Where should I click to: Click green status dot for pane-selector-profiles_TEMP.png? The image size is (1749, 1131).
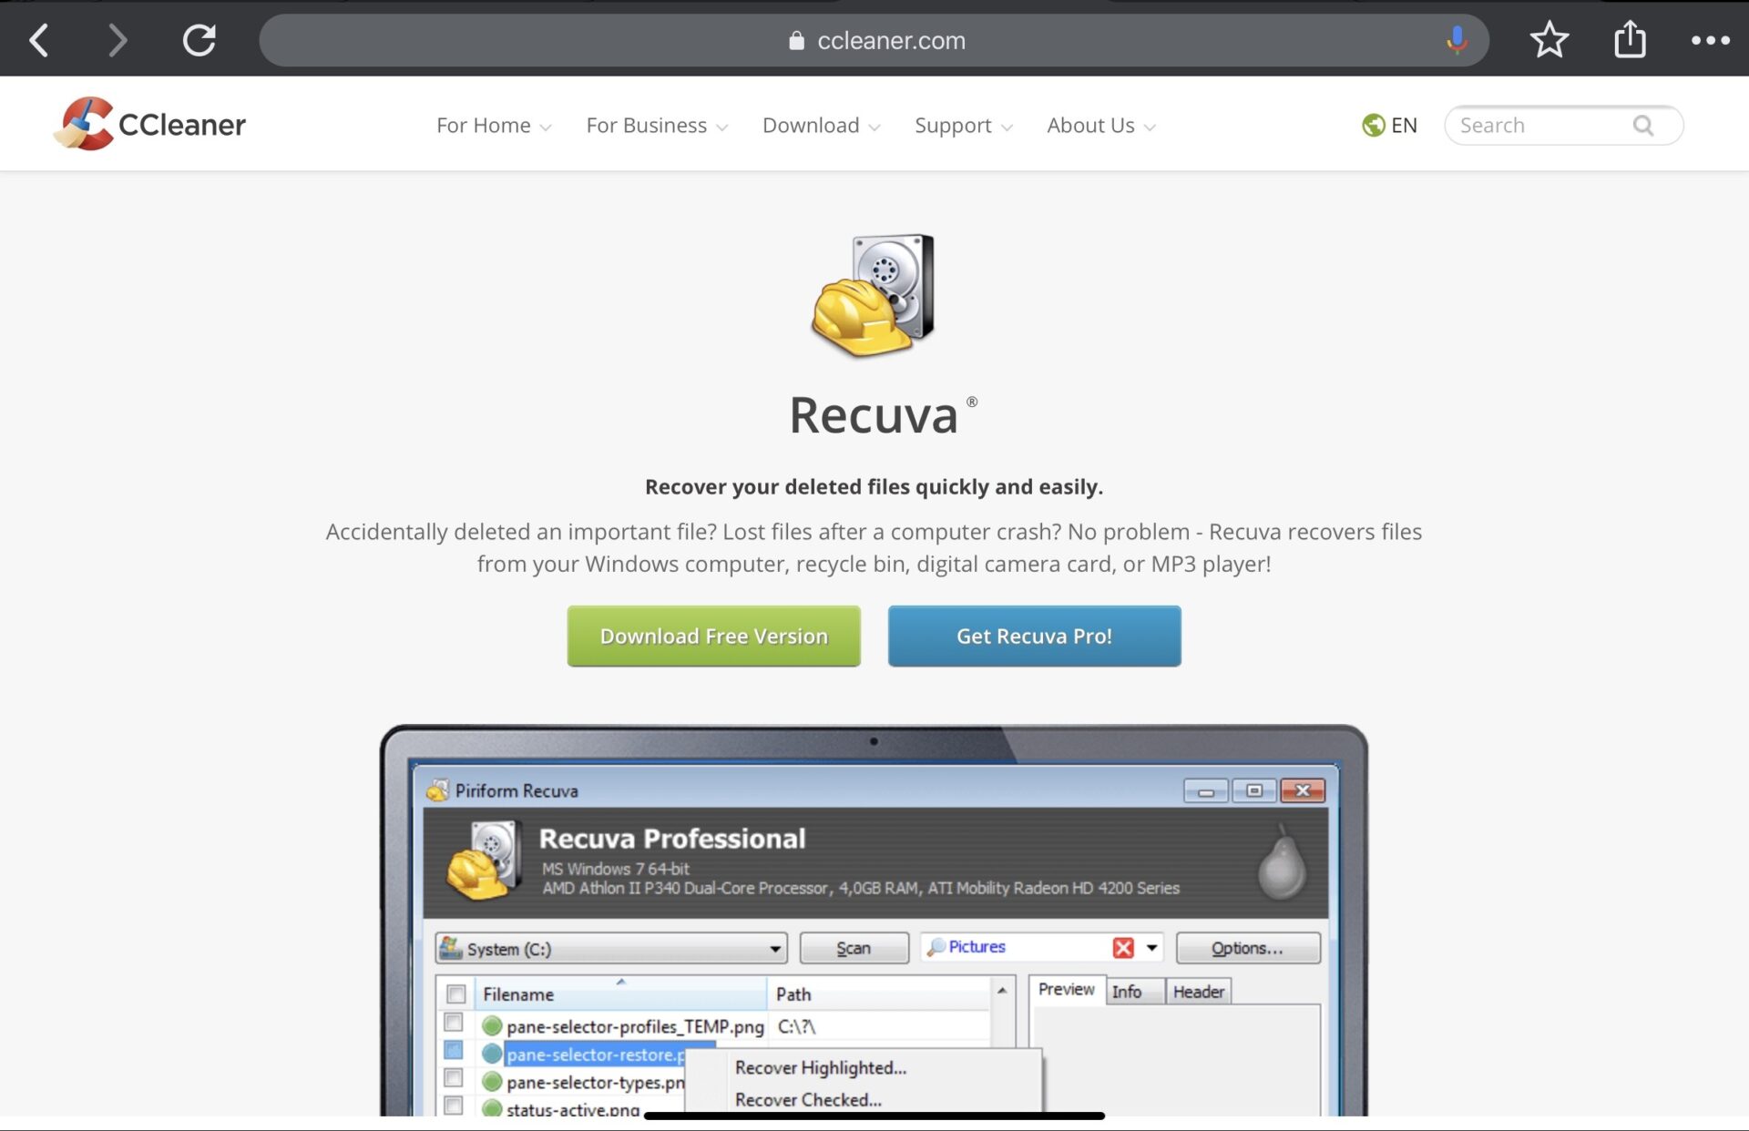tap(492, 1026)
